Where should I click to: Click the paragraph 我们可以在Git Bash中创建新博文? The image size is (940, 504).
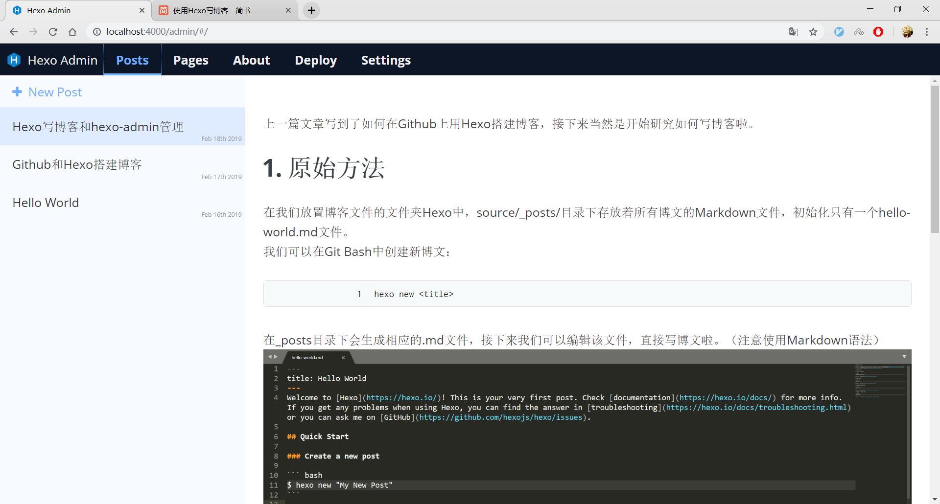coord(357,252)
